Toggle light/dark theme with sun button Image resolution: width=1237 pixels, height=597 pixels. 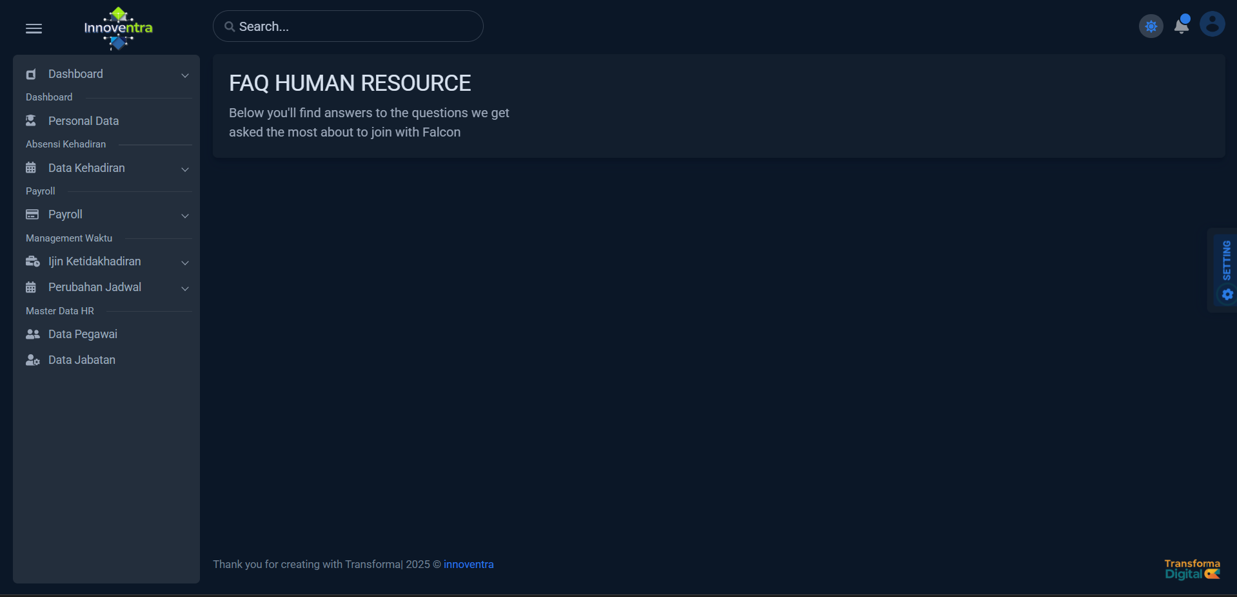click(1151, 26)
